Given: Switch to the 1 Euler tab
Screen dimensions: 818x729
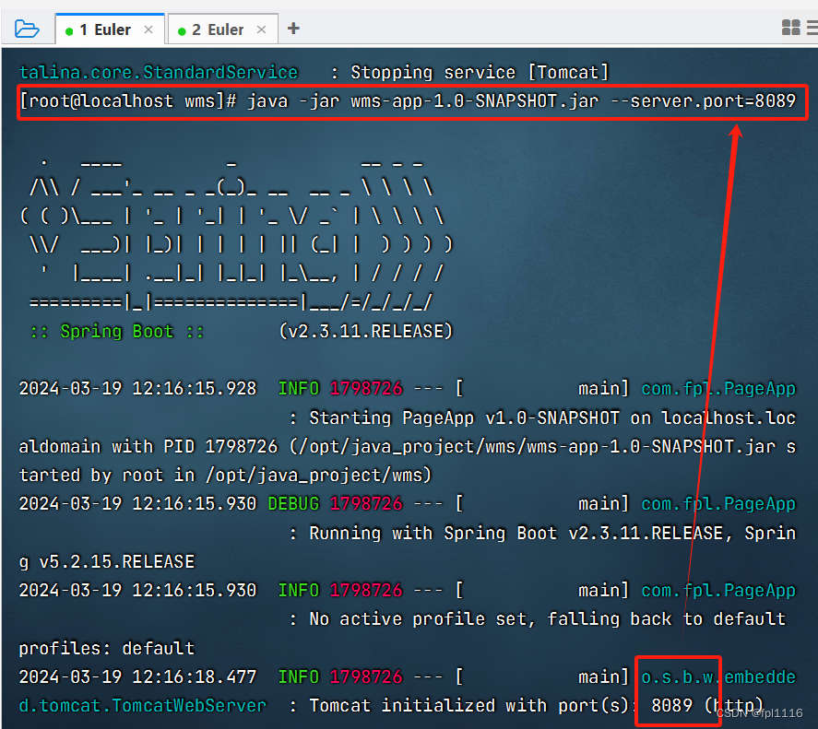Looking at the screenshot, I should click(110, 29).
